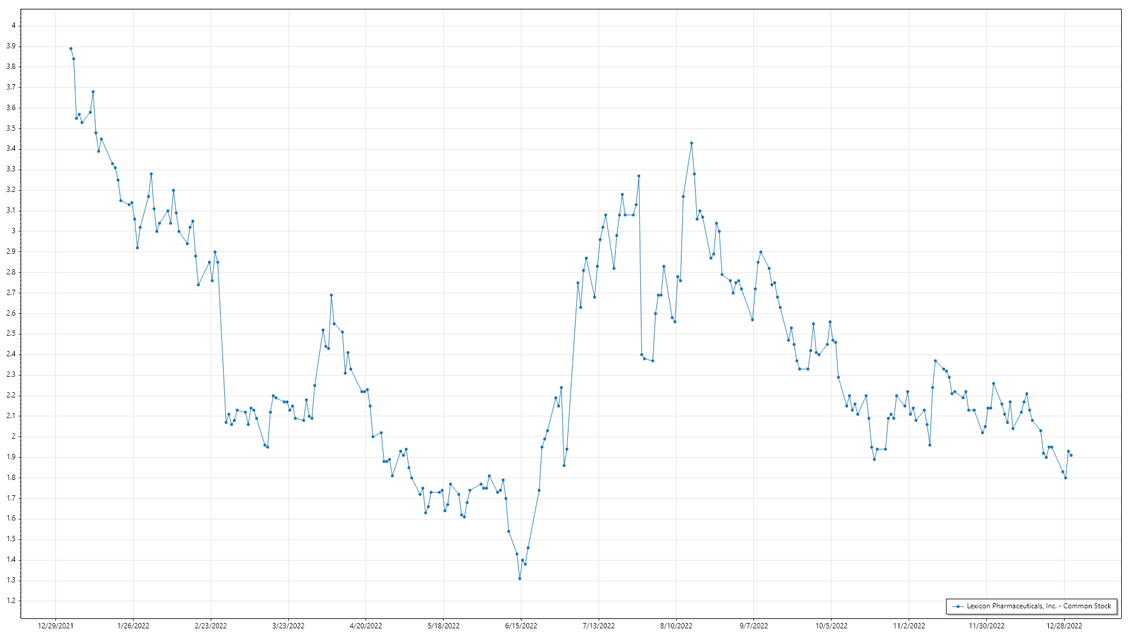1130x636 pixels.
Task: Select the August peak point near 3.43
Action: (x=692, y=143)
